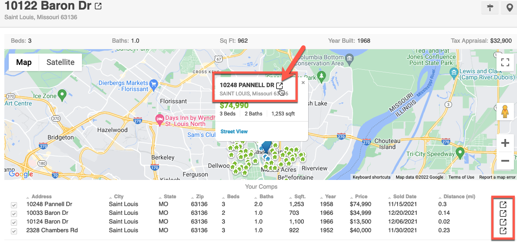Sort comps by Sold Date column
The height and width of the screenshot is (244, 517).
pos(405,197)
